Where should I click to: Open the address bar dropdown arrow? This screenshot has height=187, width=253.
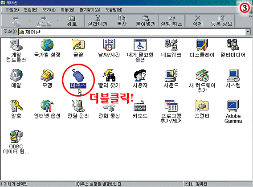click(x=248, y=32)
